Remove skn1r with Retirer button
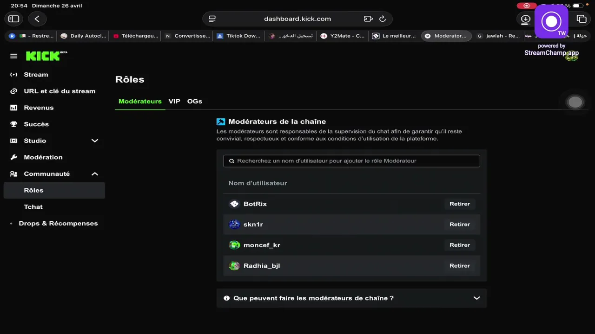Image resolution: width=595 pixels, height=334 pixels. click(459, 225)
